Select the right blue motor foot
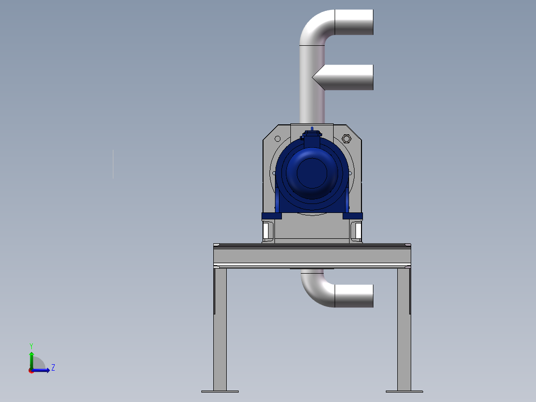Screen dimensions: 536x402 point(353,216)
